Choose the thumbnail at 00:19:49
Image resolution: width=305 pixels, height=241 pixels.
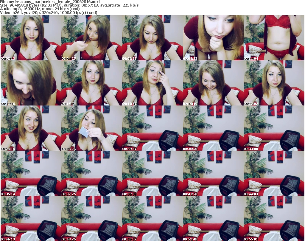pos(213,83)
